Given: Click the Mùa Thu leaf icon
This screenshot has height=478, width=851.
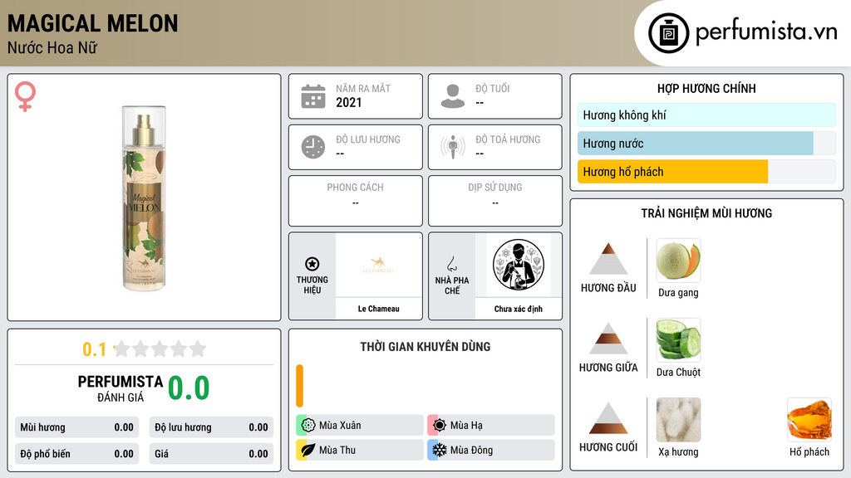Looking at the screenshot, I should coord(308,450).
